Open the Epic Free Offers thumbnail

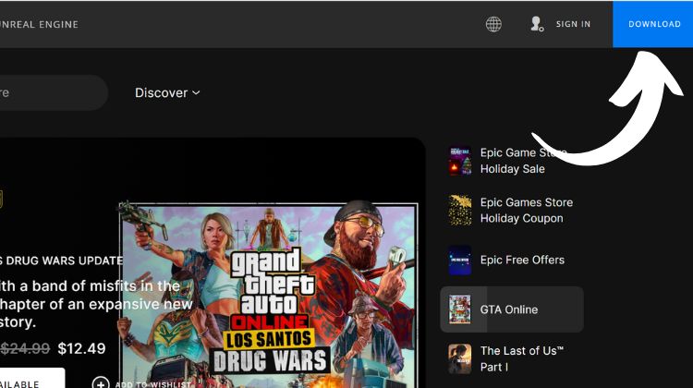click(459, 260)
